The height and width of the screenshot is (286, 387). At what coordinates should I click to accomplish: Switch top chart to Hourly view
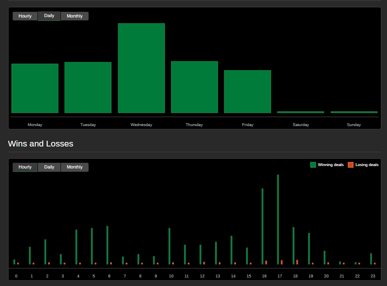[x=25, y=16]
